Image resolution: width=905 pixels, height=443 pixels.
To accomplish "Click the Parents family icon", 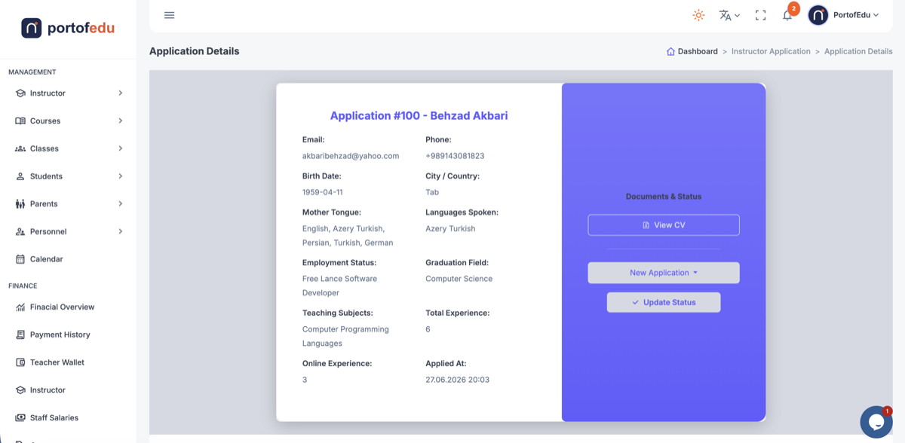I will (20, 204).
